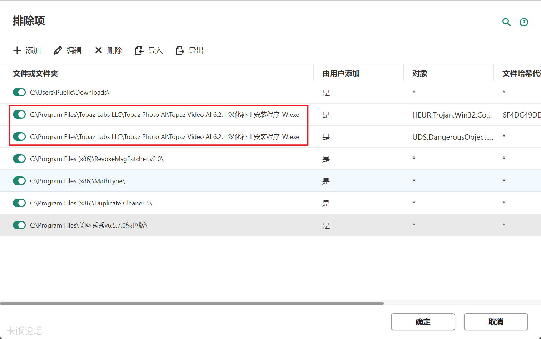Viewport: 541px width, 339px height.
Task: Click 是 in the RevokeMsgPatcher row
Action: tap(326, 159)
